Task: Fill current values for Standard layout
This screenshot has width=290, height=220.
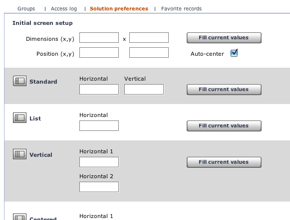Action: pyautogui.click(x=224, y=90)
